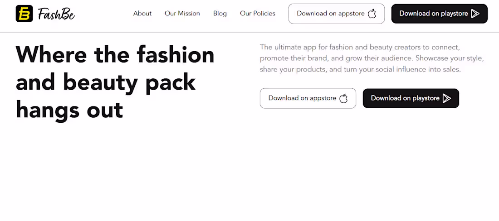
Task: Click the "Where the fashion" headline line
Action: click(x=115, y=55)
